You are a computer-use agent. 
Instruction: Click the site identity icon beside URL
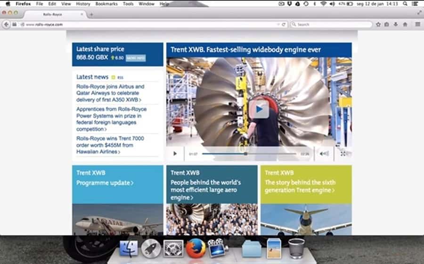click(23, 24)
